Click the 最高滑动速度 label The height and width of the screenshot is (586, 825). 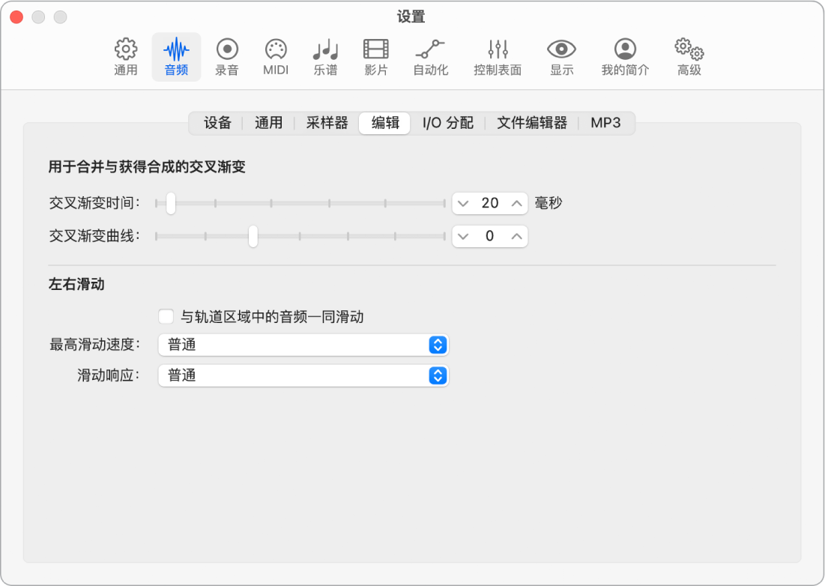(94, 345)
